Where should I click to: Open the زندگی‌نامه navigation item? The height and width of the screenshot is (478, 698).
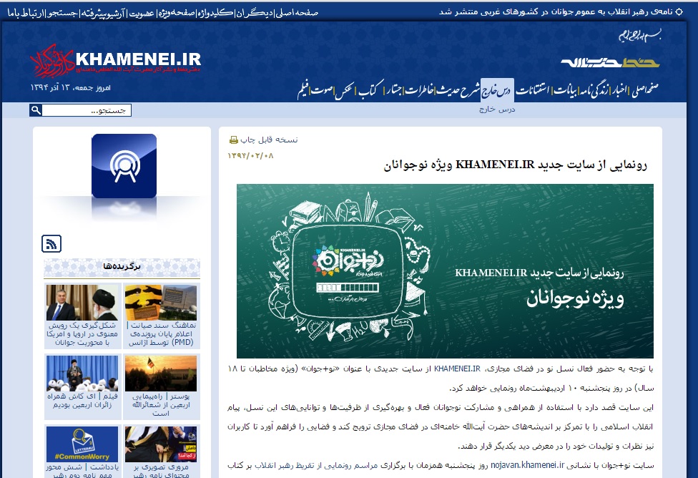pos(594,90)
